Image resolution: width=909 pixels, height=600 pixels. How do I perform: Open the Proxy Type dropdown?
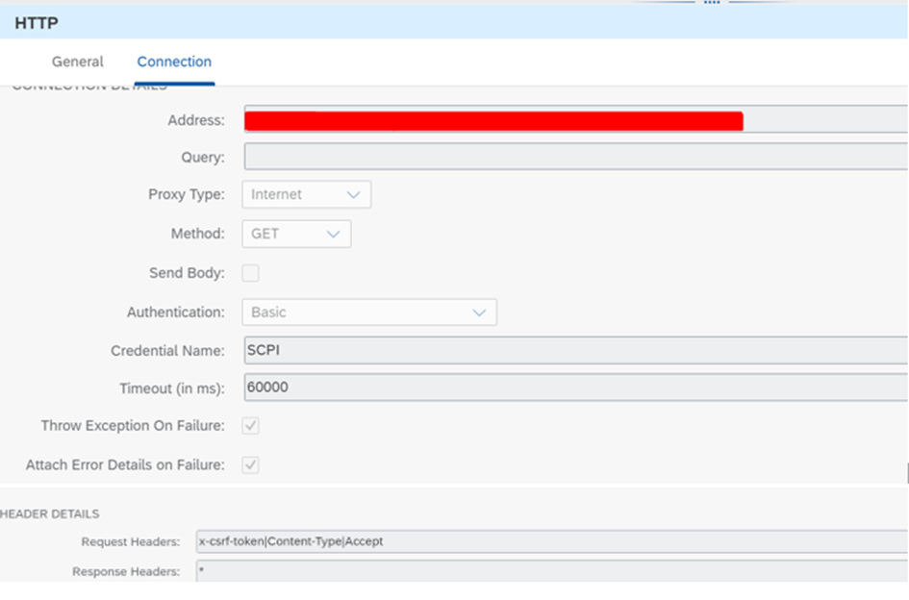[307, 195]
